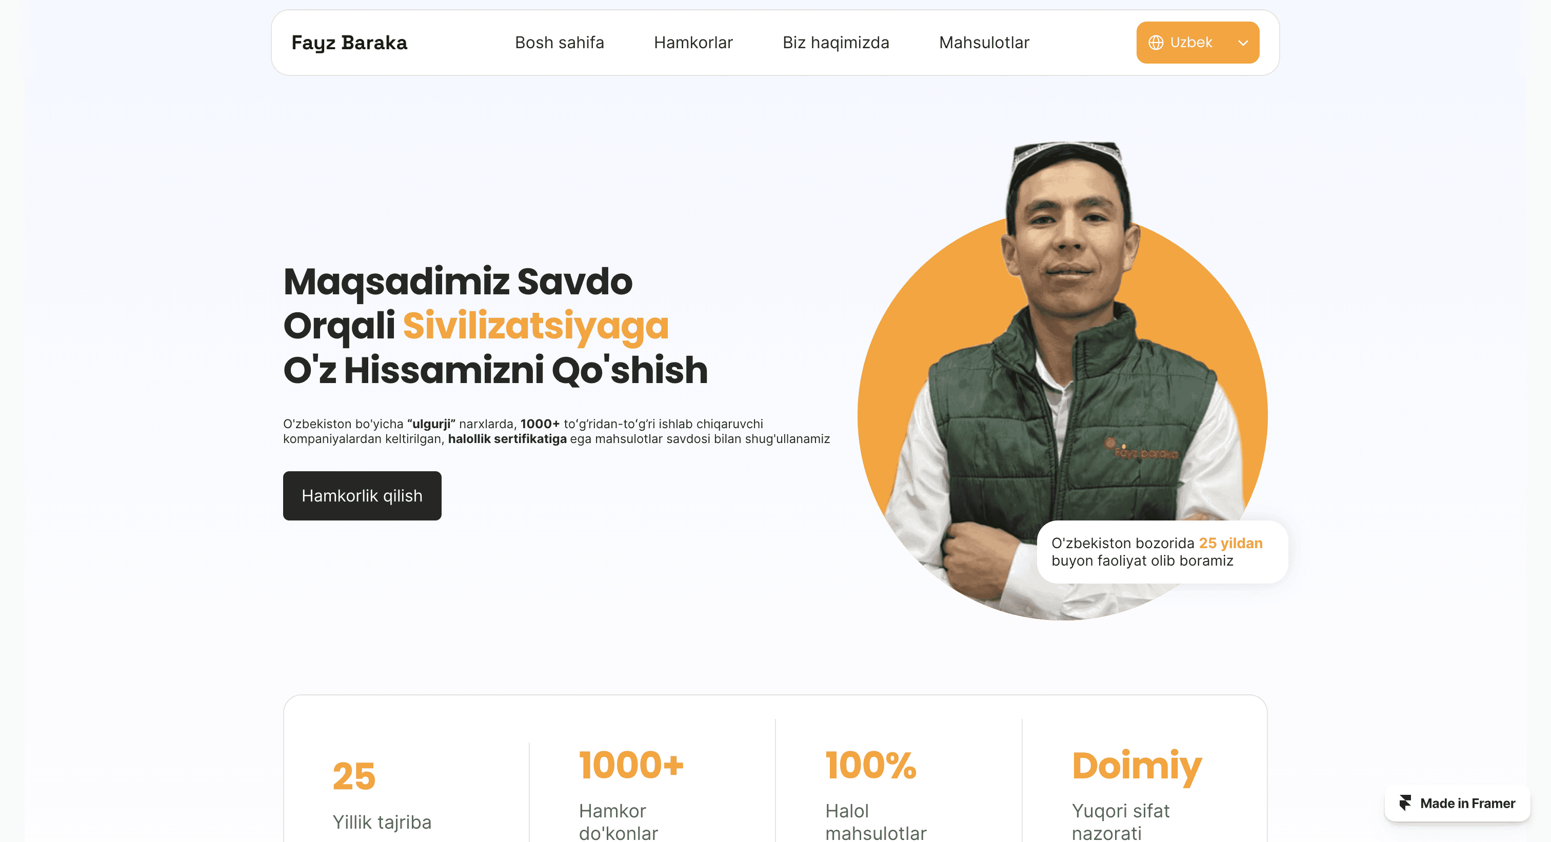
Task: Click the Hamkorlik qilish button
Action: click(x=362, y=495)
